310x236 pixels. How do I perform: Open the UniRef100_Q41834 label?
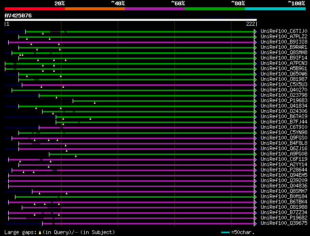tap(284, 106)
